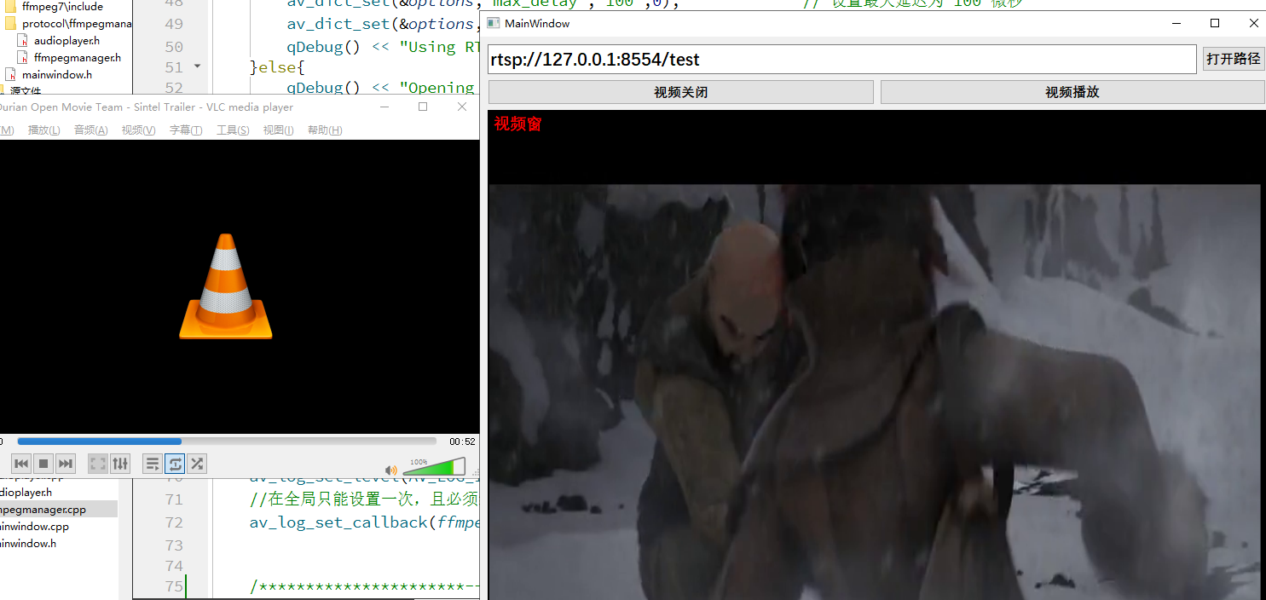Enable random playback shuffle in VLC
Viewport: 1266px width, 600px height.
point(196,463)
